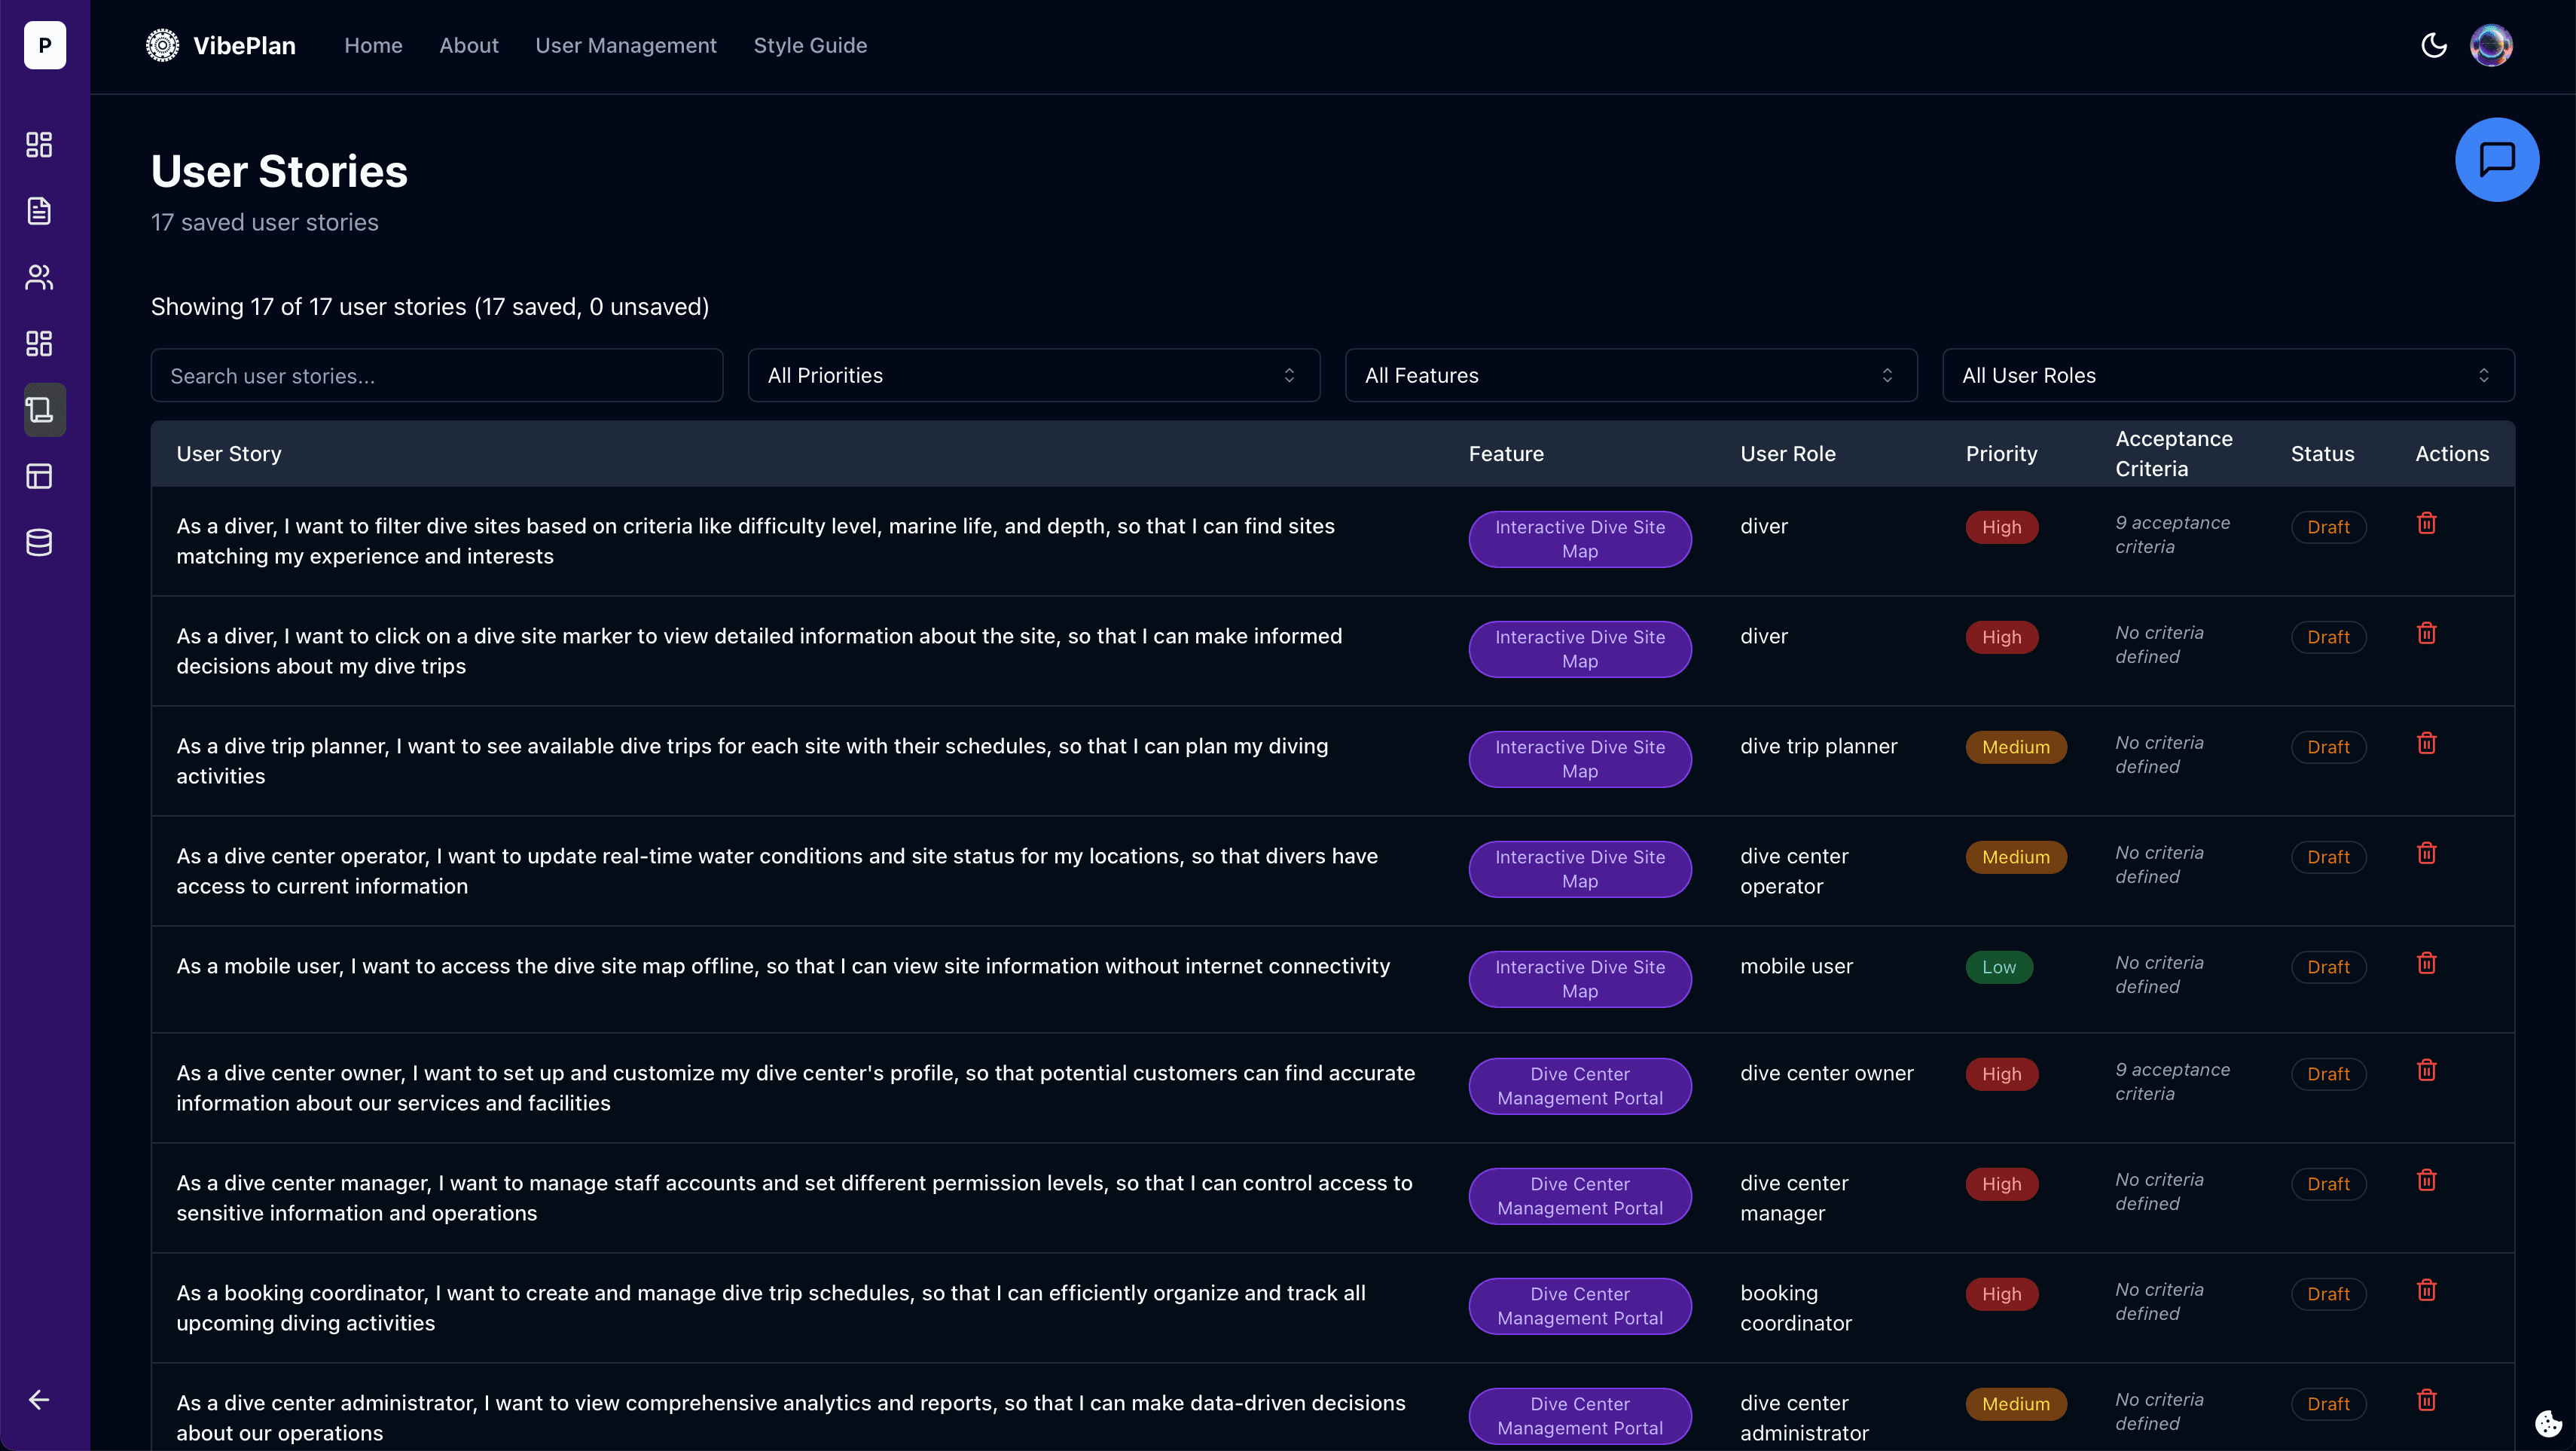Go to User Management in the top navigation
The width and height of the screenshot is (2576, 1451).
[x=625, y=45]
